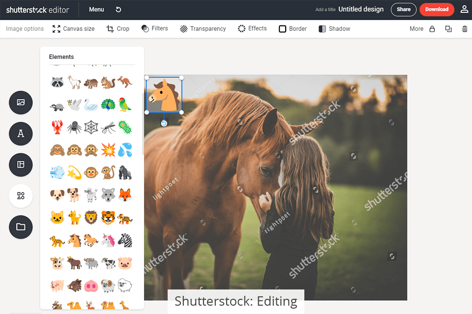
Task: Add the llama element
Action: pos(74,82)
